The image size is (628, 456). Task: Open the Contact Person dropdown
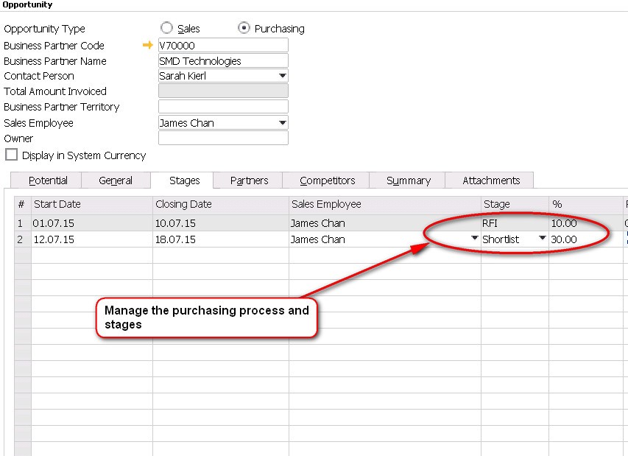(x=283, y=76)
